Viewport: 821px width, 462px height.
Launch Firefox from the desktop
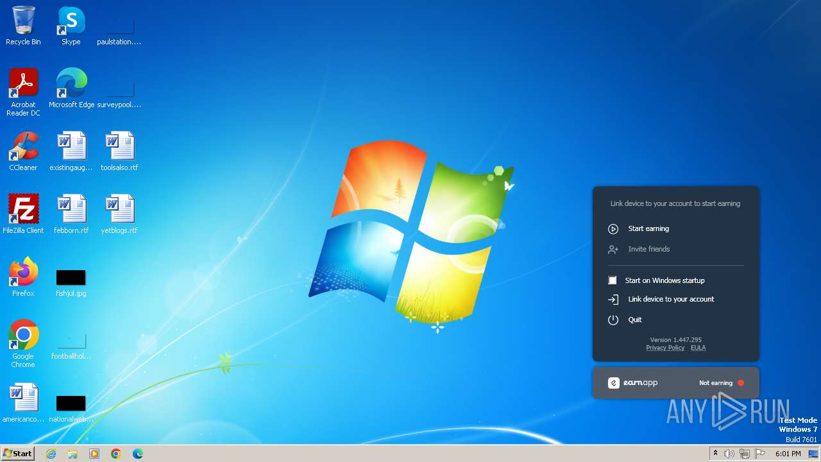[x=23, y=277]
